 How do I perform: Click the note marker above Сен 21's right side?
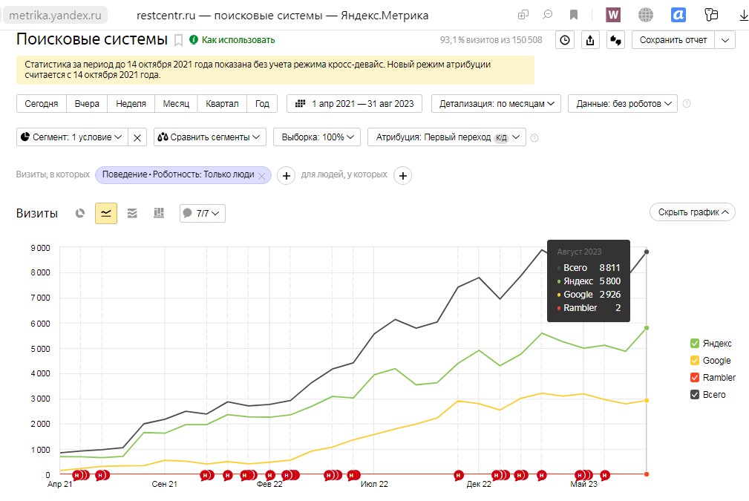[206, 475]
